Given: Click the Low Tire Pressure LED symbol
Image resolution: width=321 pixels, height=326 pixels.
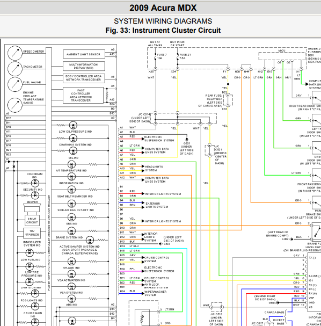Looking at the screenshot, I should (x=30, y=282).
